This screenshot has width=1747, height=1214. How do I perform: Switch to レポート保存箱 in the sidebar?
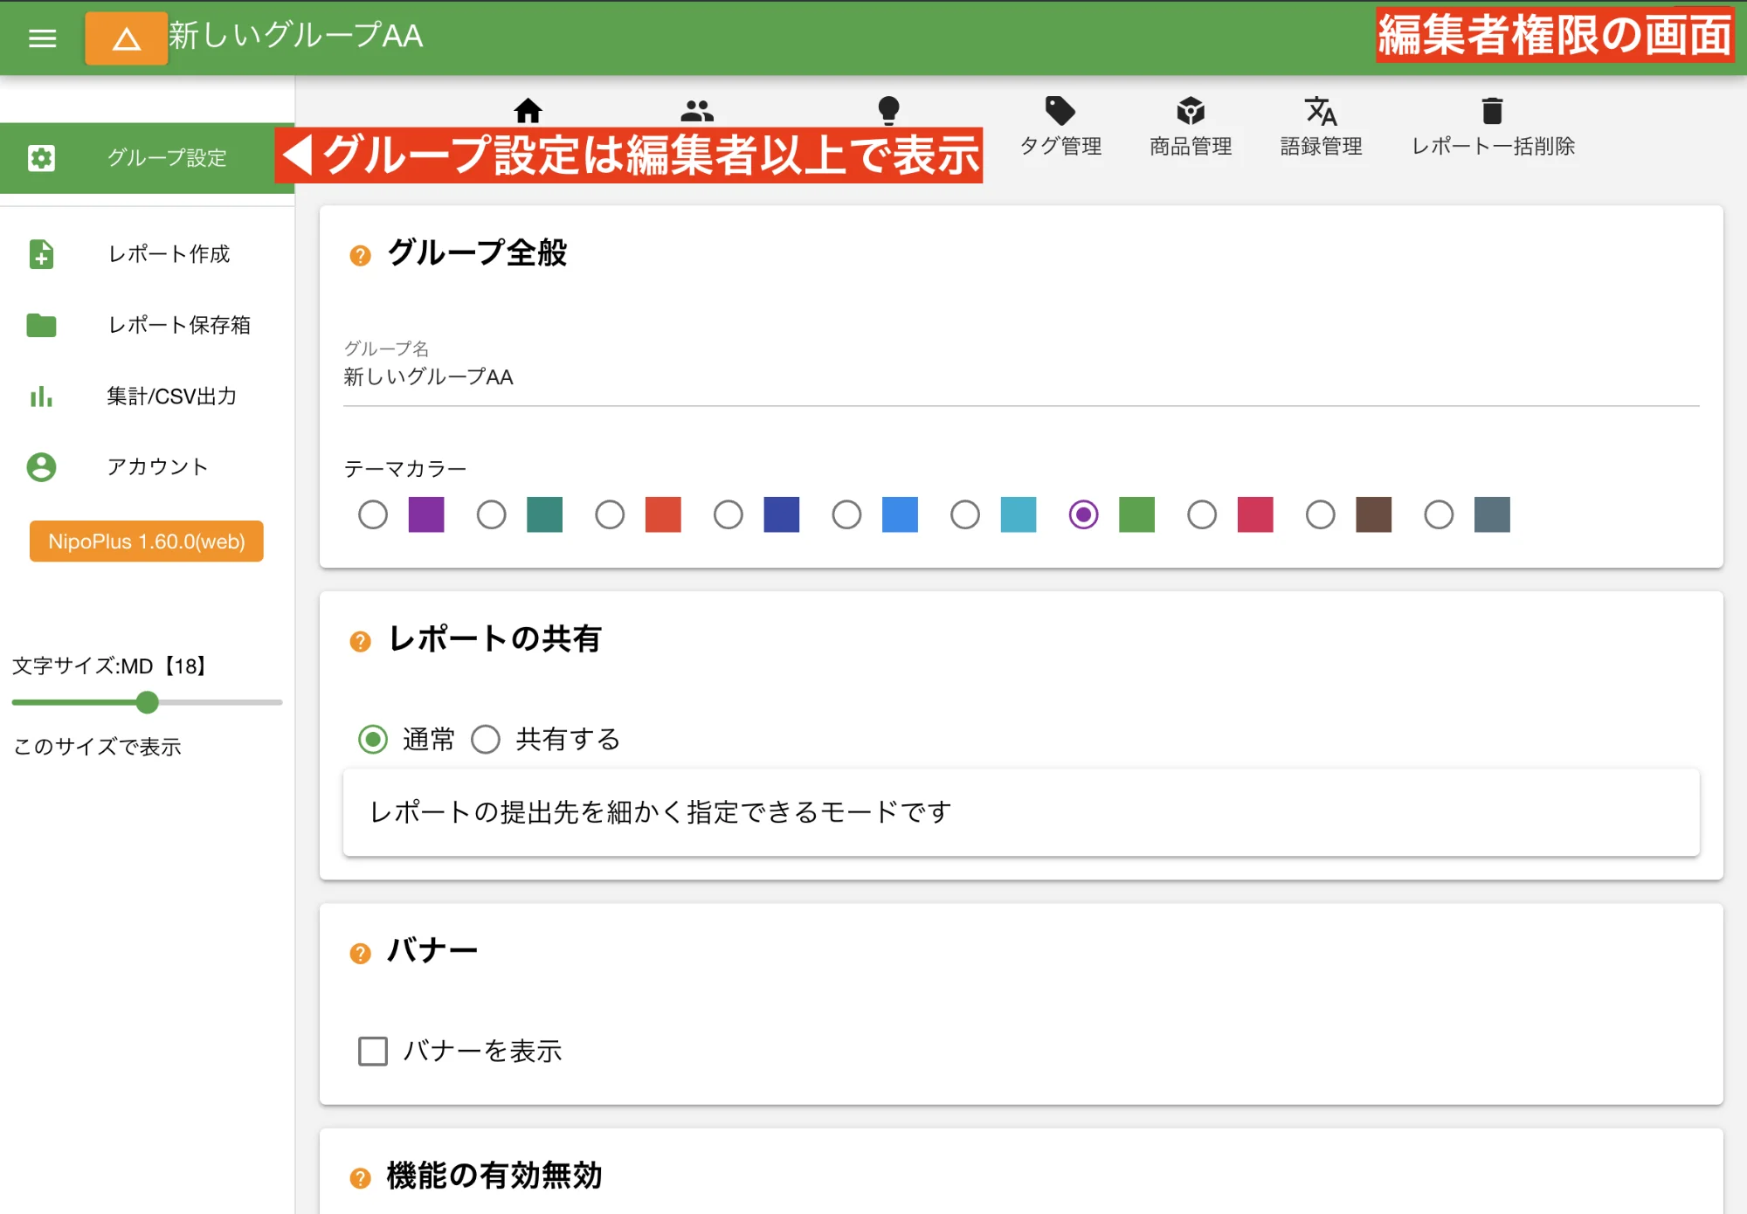point(179,325)
